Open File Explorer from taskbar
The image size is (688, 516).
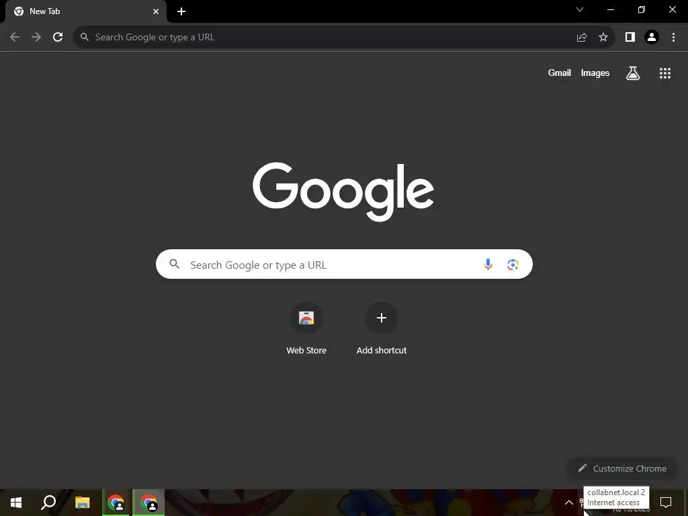[x=82, y=503]
